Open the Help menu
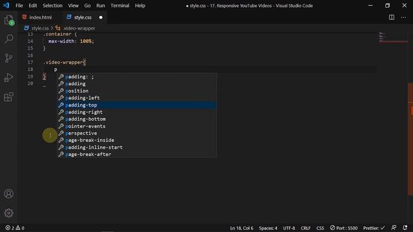413x232 pixels. tap(140, 6)
